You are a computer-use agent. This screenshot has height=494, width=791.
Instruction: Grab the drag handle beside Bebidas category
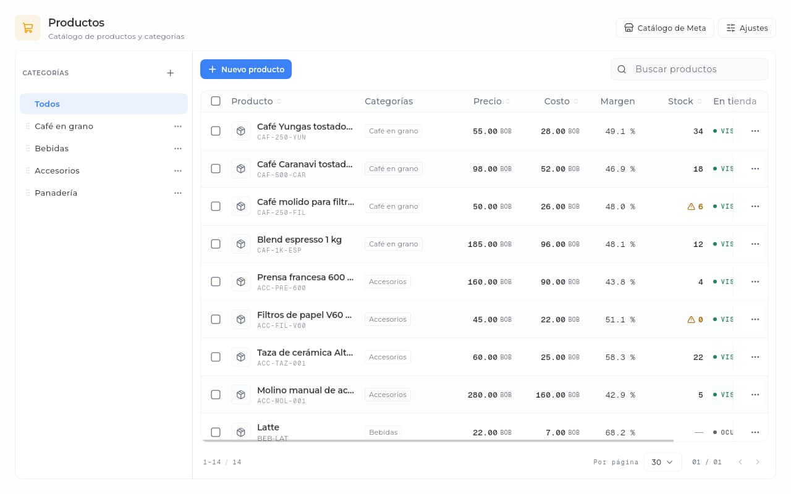tap(27, 148)
